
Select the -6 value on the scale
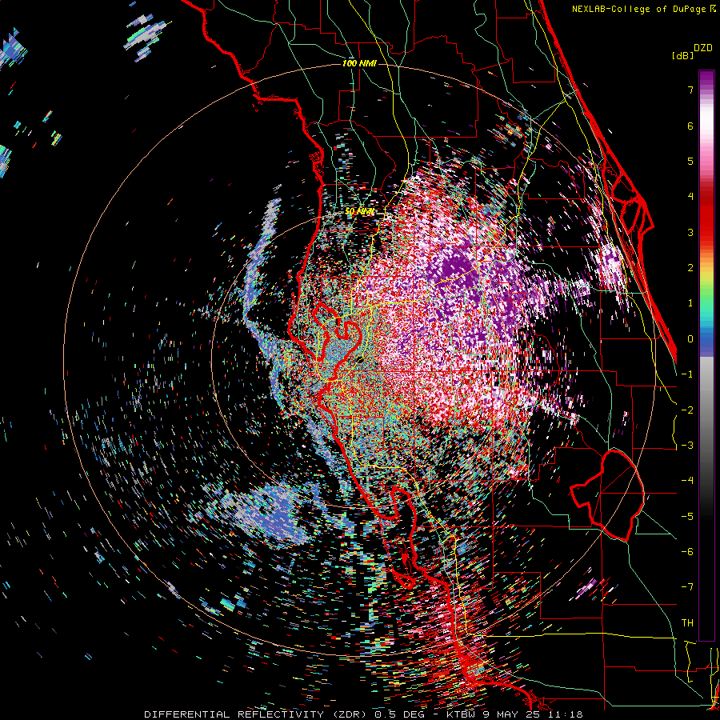coord(687,552)
